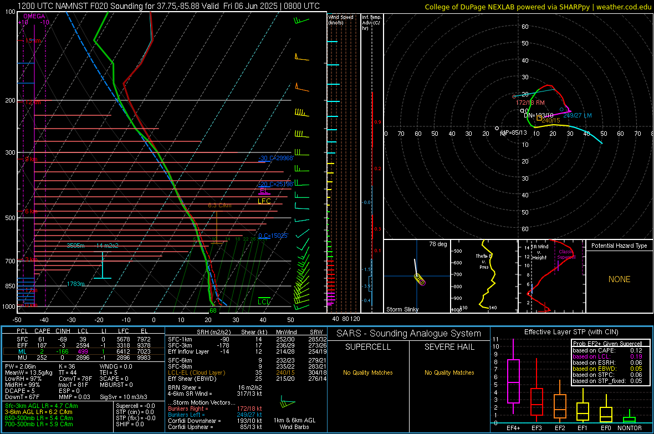Click the Potential Hazard Type header
Screen dimensions: 654x434
(619, 246)
